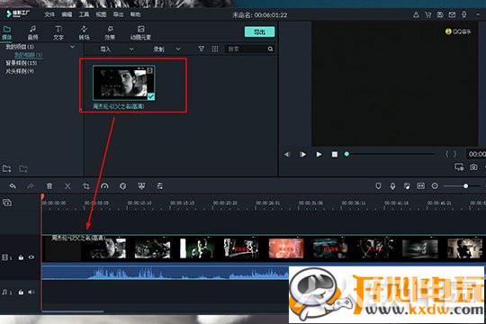Open the account user icon
Viewport: 486px width, 324px height.
tap(416, 14)
